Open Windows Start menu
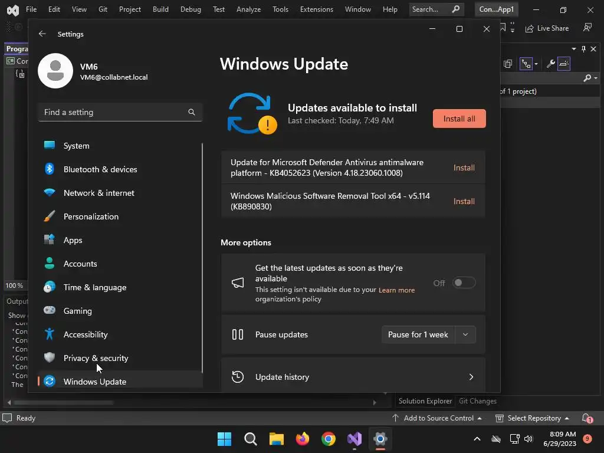This screenshot has height=453, width=604. 225,439
